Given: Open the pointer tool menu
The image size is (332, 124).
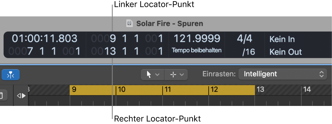Looking at the screenshot, I should pos(152,75).
